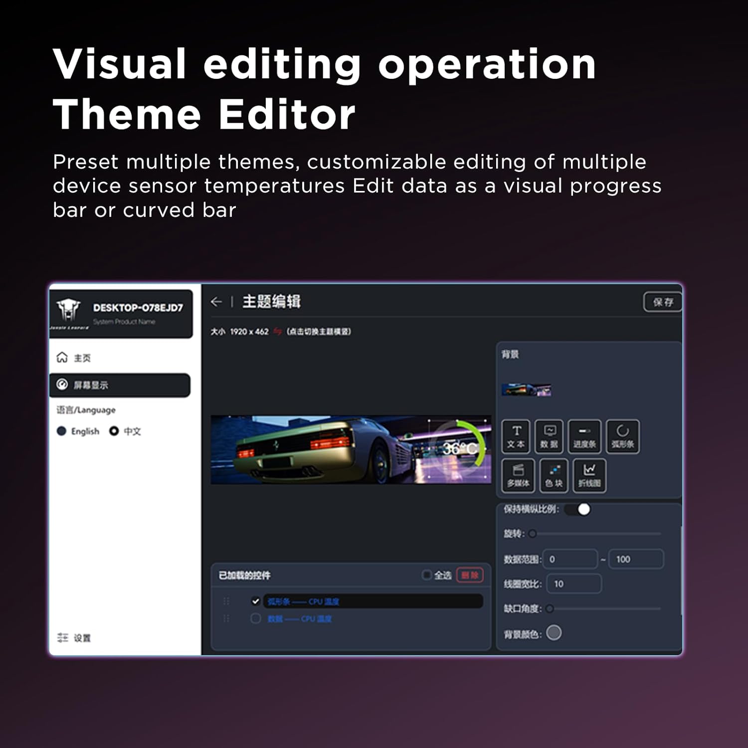Insert a line chart (折线图) widget

[589, 476]
